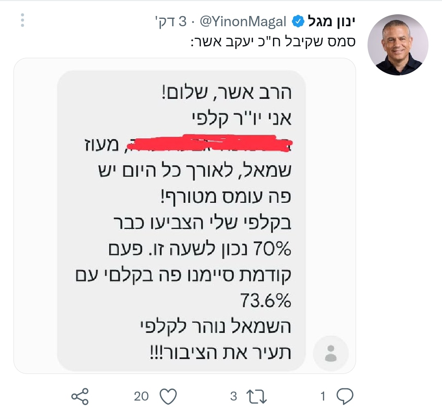This screenshot has width=442, height=419.
Task: Open Yinon Magal's profile photo
Action: click(398, 45)
